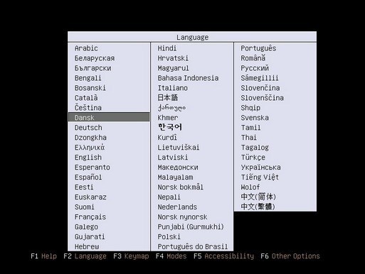
Task: Choose Türkçe language
Action: [x=253, y=158]
